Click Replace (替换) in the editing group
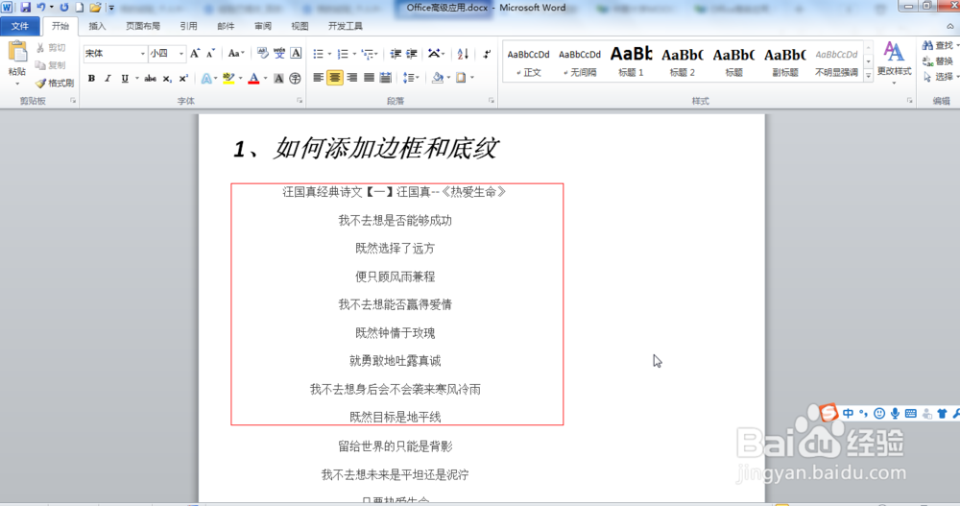Screen dimensions: 960x506 (938, 61)
